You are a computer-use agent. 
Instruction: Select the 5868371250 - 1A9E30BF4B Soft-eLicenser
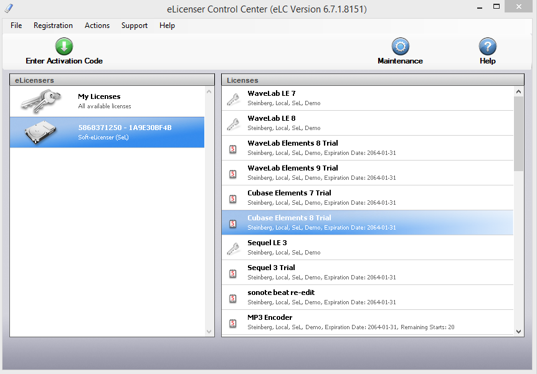[107, 133]
